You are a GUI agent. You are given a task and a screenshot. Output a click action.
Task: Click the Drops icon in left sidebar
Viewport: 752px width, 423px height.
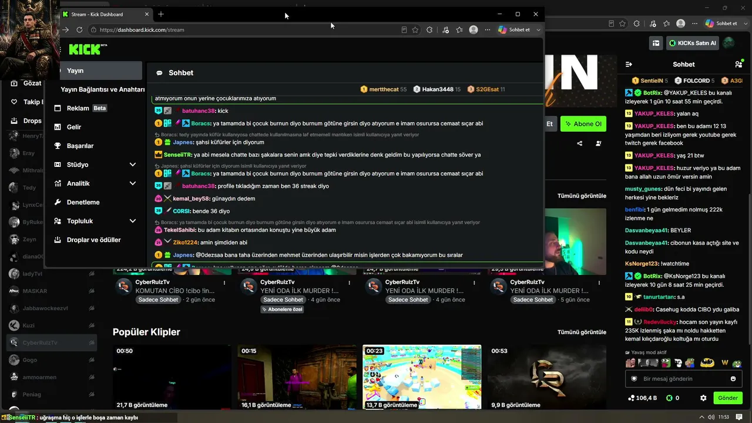[14, 121]
